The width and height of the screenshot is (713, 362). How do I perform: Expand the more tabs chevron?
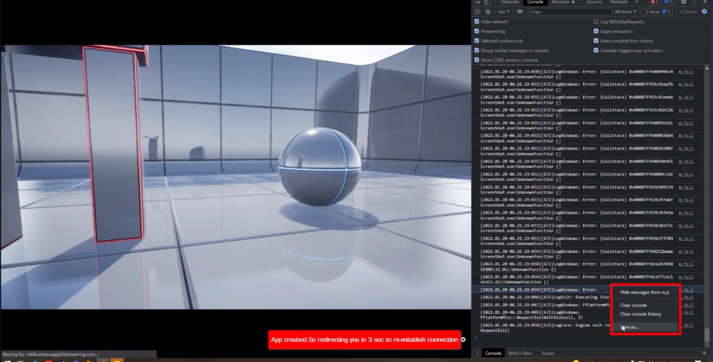tap(637, 2)
